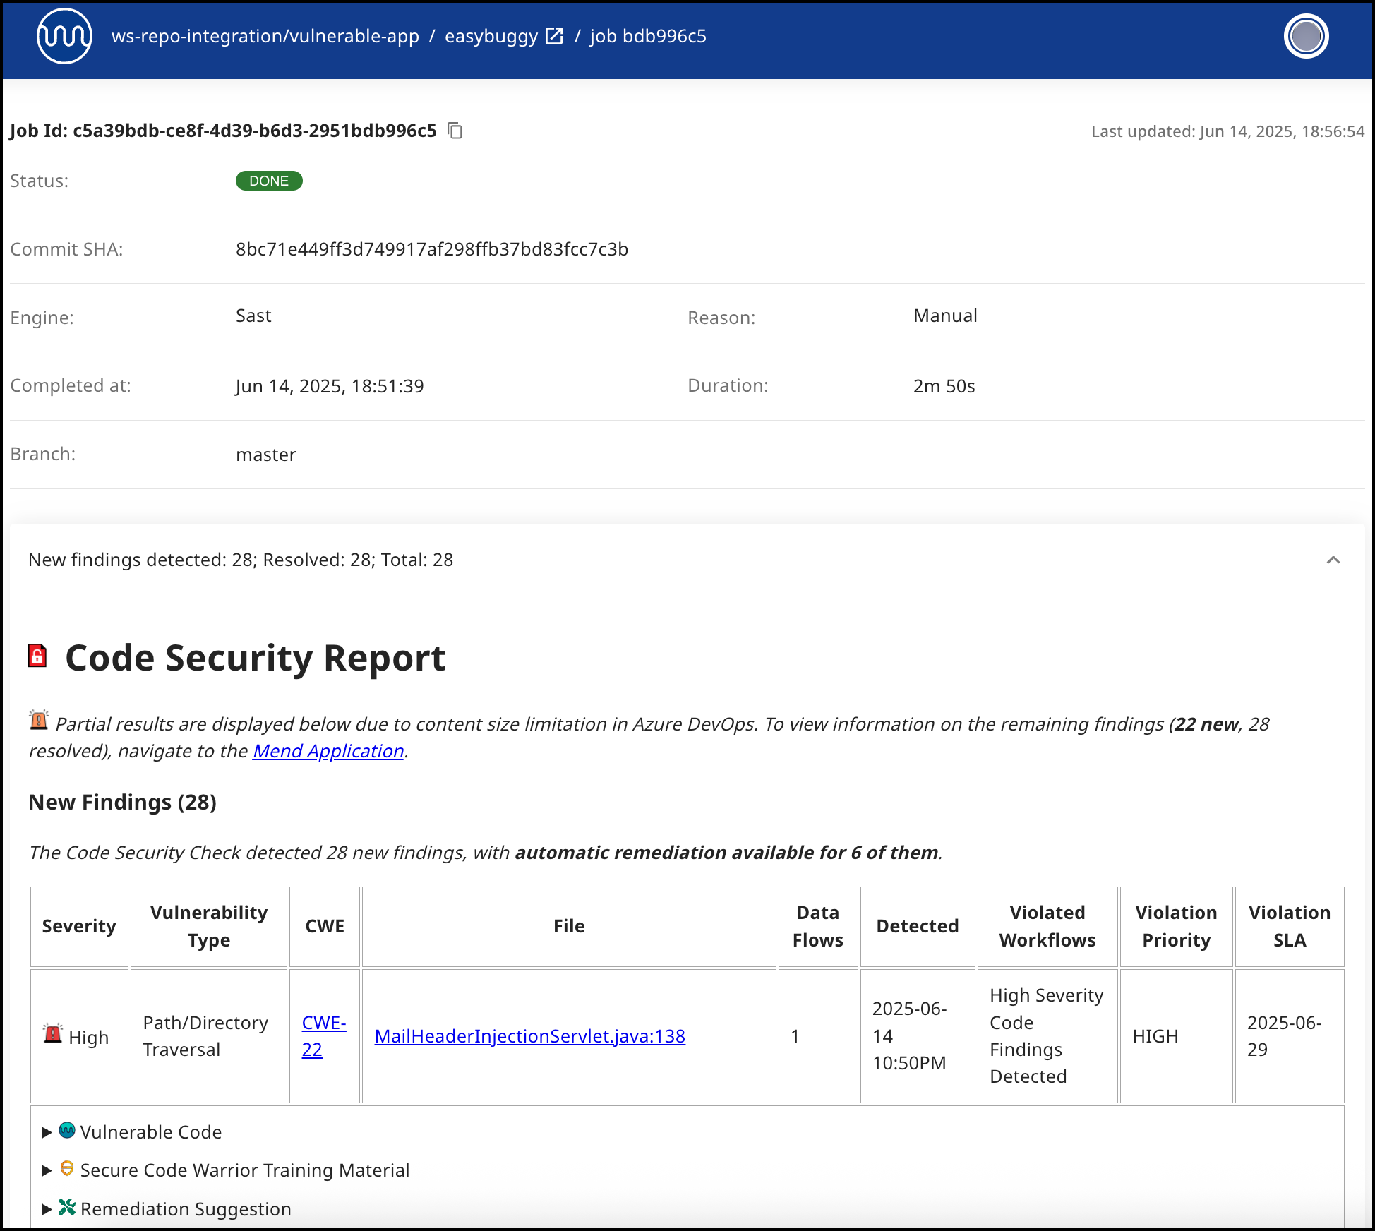Open the user profile avatar
This screenshot has width=1375, height=1231.
1305,36
